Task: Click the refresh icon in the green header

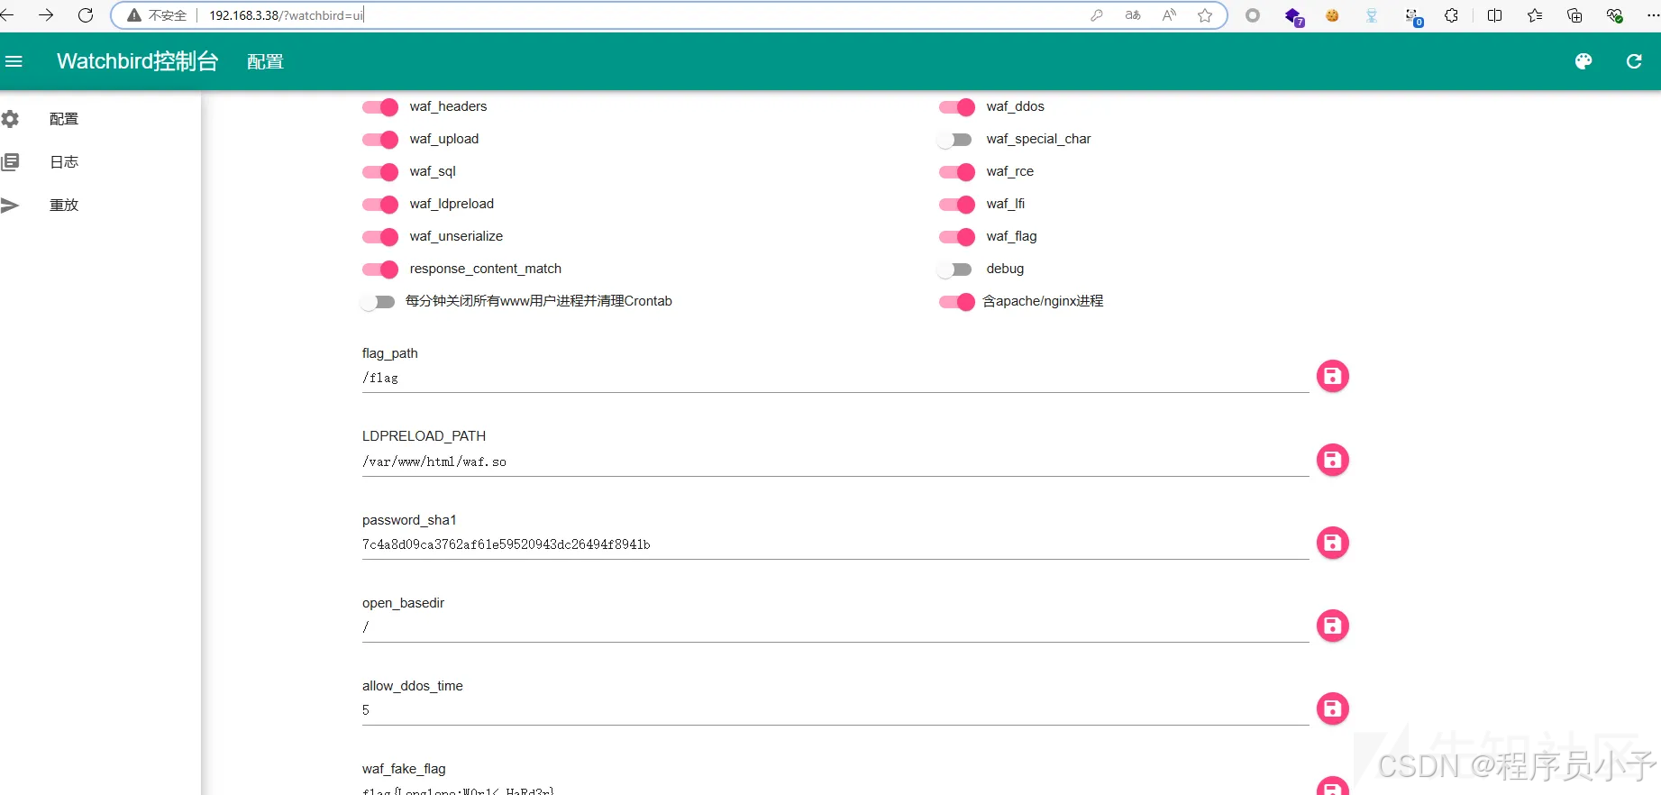Action: point(1634,61)
